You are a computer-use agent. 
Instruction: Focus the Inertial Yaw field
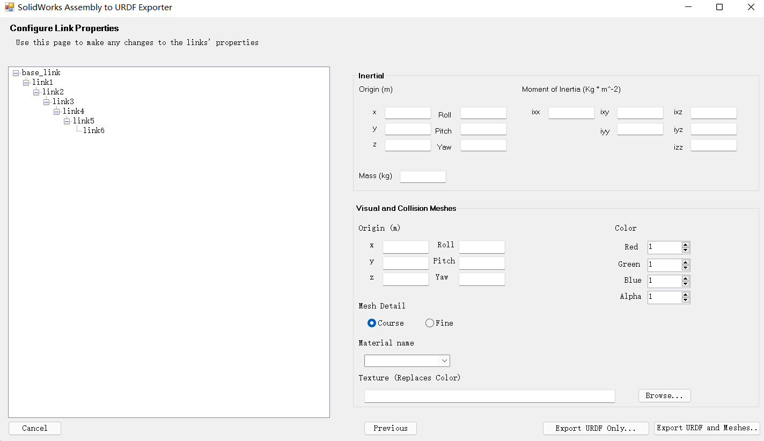pyautogui.click(x=483, y=145)
